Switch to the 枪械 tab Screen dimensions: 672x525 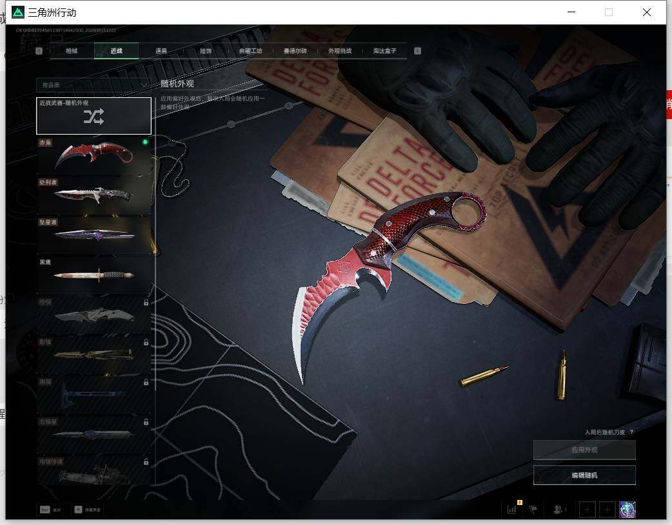click(x=72, y=51)
